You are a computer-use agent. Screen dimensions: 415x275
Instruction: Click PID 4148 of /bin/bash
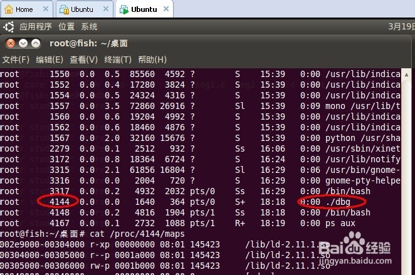click(x=60, y=212)
